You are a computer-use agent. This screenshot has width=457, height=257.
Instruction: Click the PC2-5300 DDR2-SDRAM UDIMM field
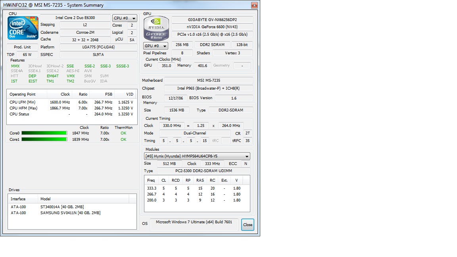(x=204, y=171)
